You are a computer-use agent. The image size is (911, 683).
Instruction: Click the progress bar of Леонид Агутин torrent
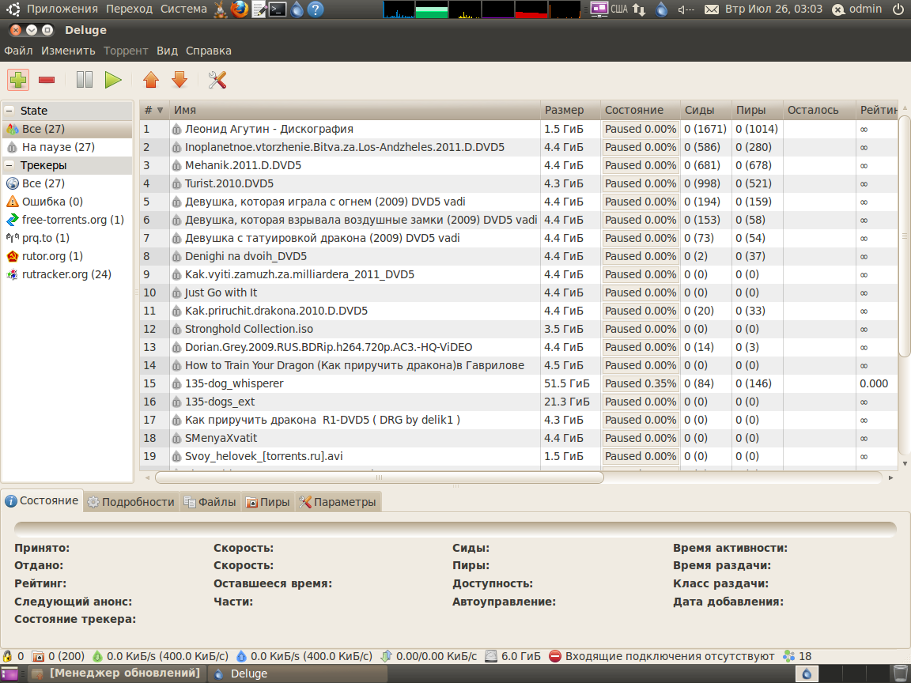641,129
